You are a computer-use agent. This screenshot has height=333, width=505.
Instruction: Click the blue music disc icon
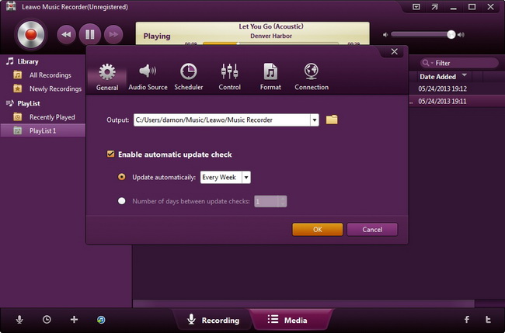(101, 320)
